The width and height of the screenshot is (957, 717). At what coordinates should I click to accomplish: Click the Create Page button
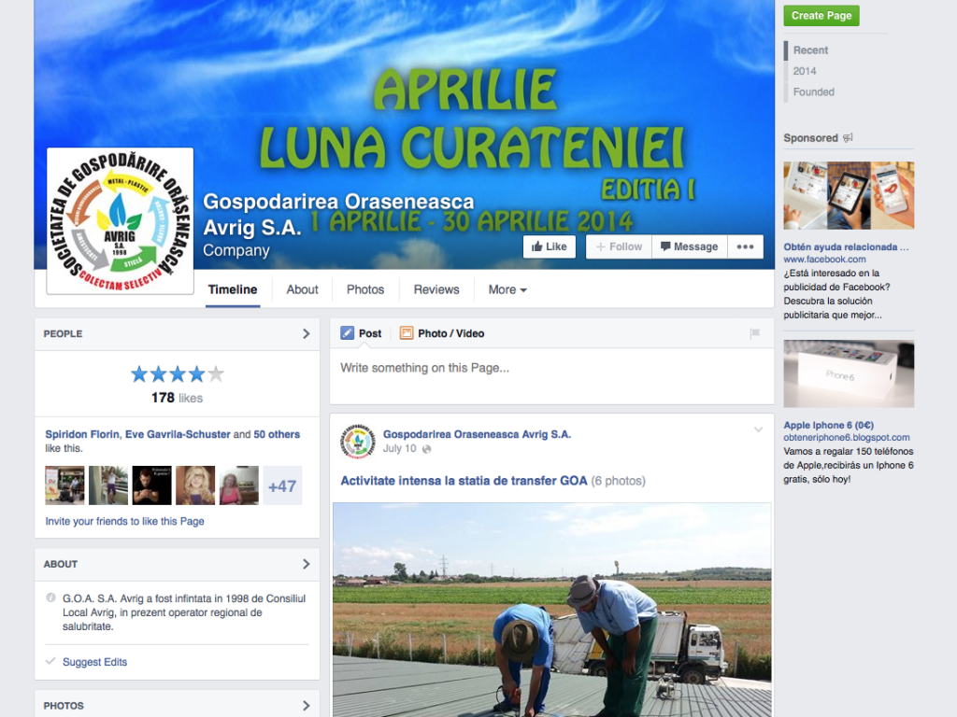click(821, 16)
